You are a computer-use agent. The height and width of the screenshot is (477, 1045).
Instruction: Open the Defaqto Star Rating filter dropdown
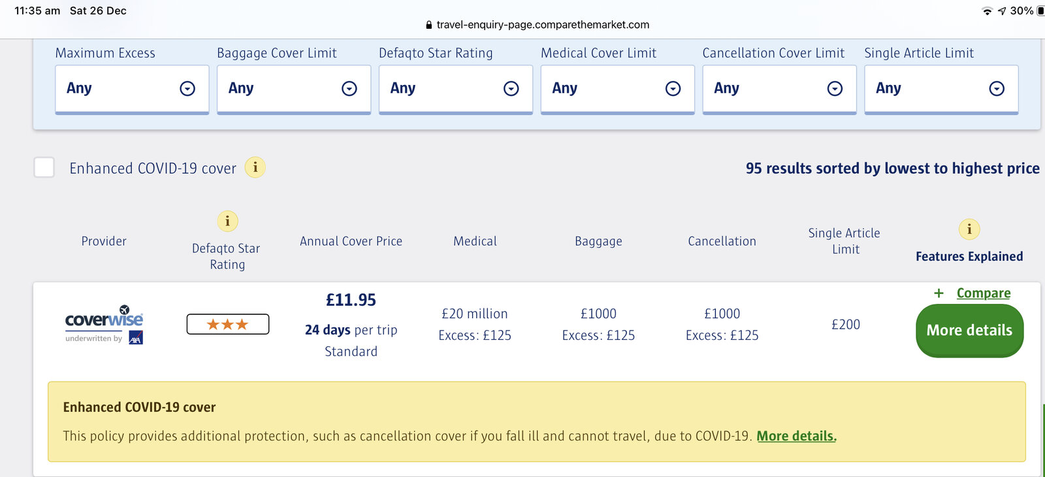click(455, 89)
